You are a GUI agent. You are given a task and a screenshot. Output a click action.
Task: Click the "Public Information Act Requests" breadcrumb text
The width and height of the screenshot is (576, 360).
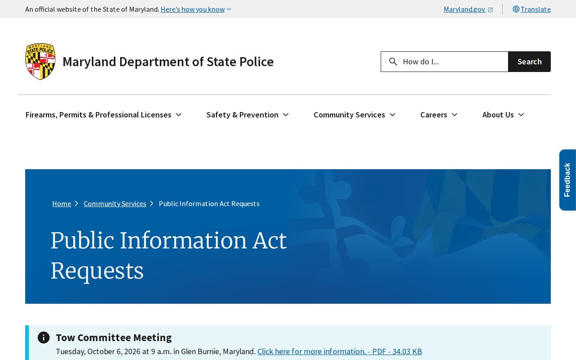click(x=209, y=203)
